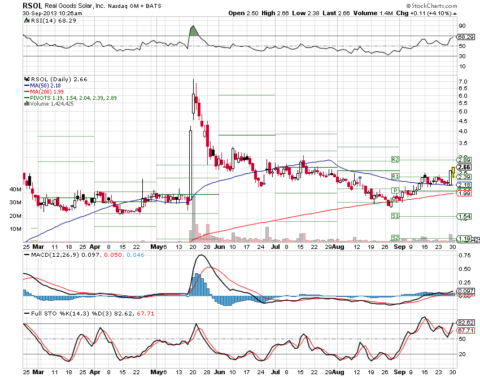Open the StockCharts.com copyright link

click(x=431, y=6)
